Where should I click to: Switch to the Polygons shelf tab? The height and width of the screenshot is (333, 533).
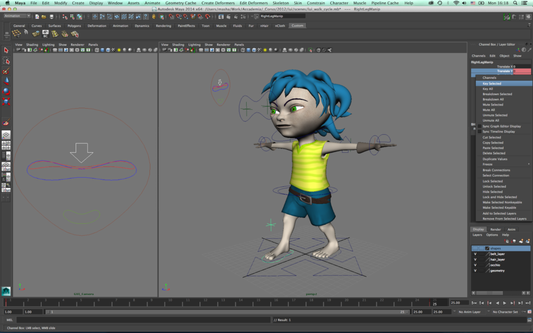pyautogui.click(x=74, y=25)
